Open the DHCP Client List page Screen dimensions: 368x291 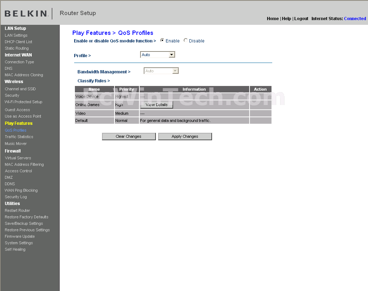tap(18, 42)
